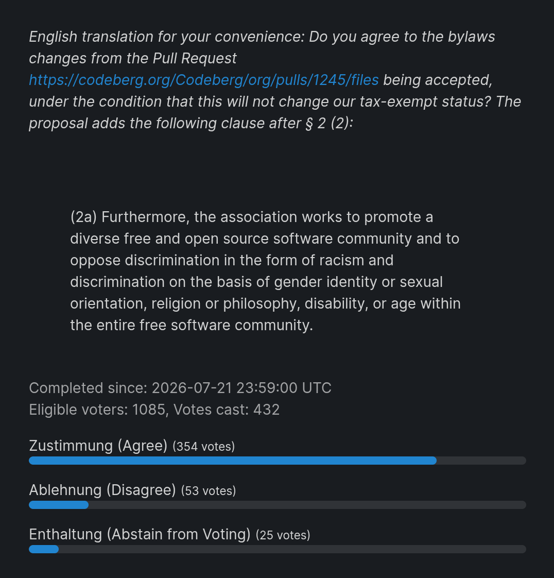554x578 pixels.
Task: Click the Zustimmung (Agree) progress bar
Action: click(278, 461)
